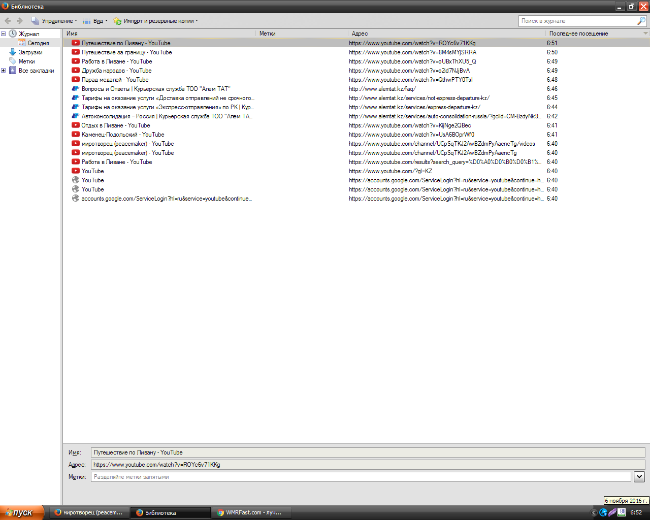Switch to the миротворец (peacem… Firefox taskbar window
The width and height of the screenshot is (650, 520).
click(89, 512)
